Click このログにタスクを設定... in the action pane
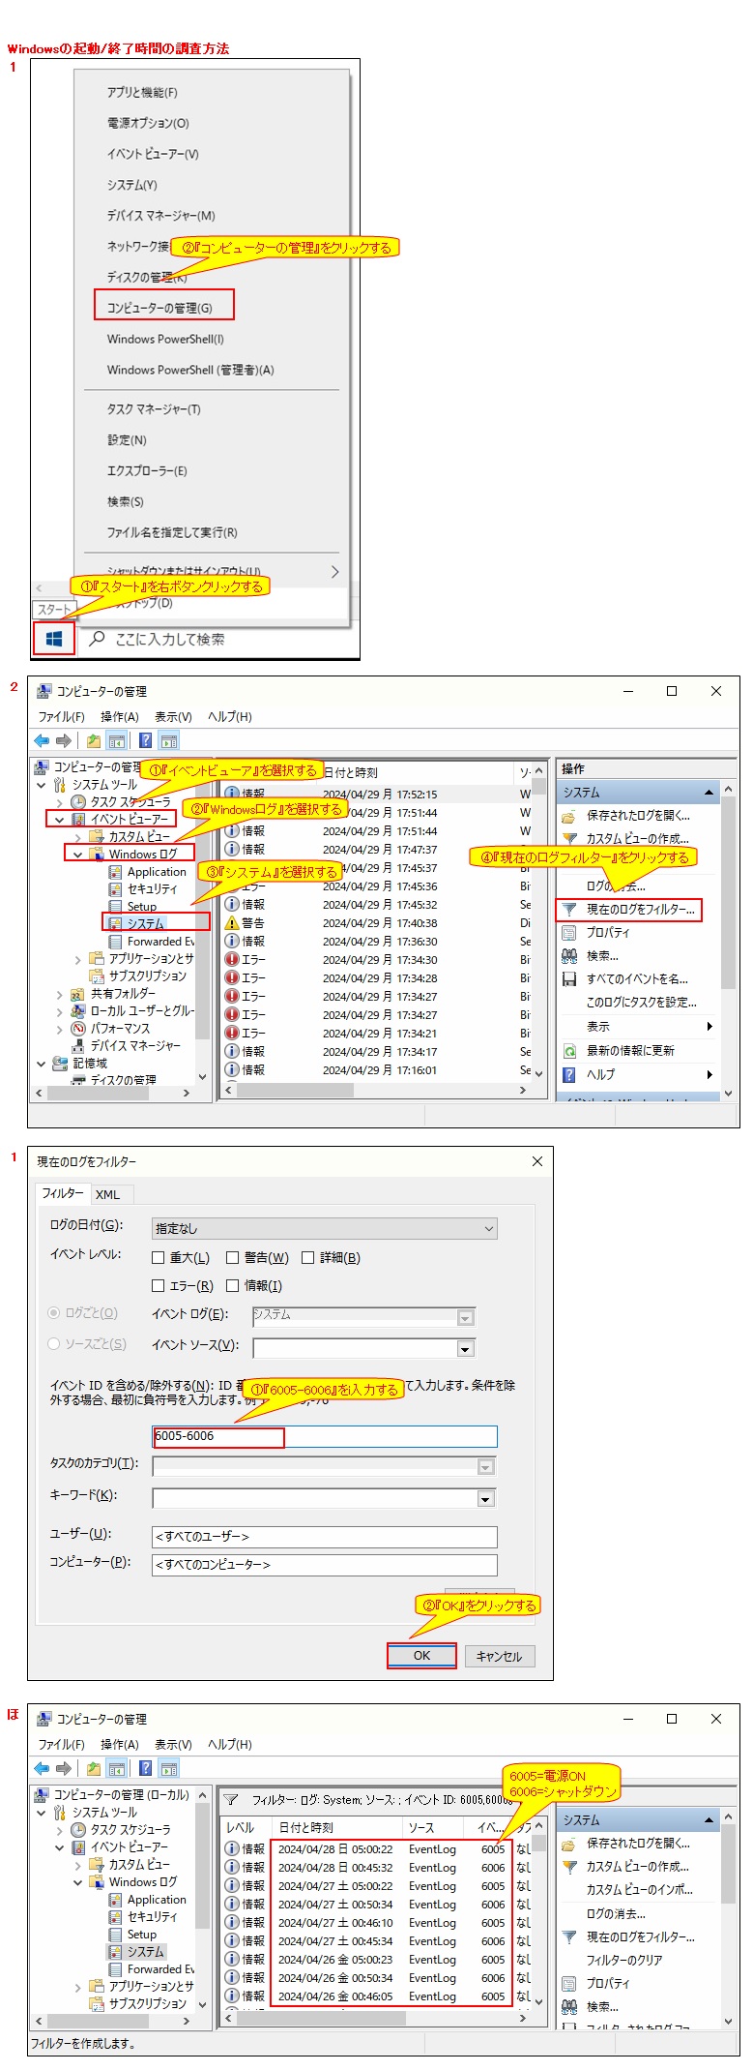Viewport: 753px width, 2071px height. point(641,1003)
